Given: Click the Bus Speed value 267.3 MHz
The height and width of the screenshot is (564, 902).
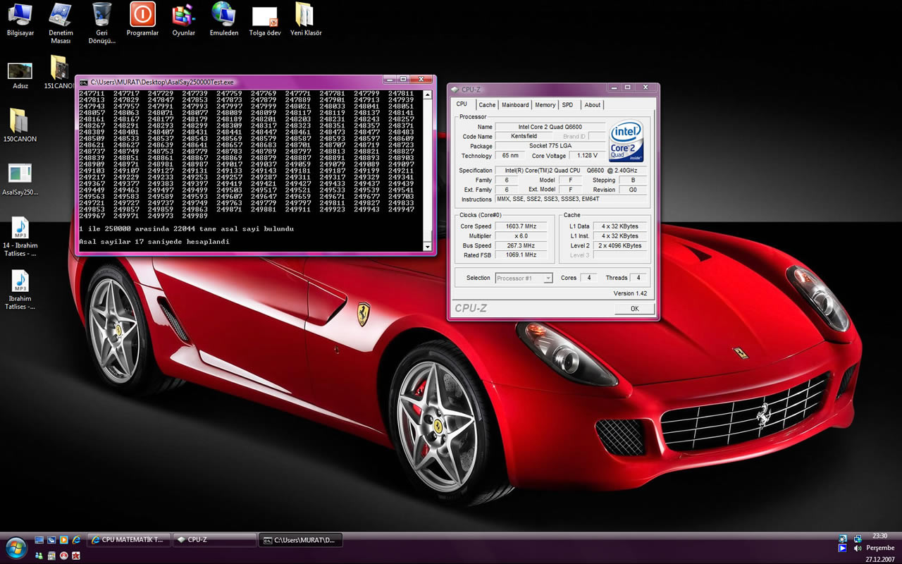Looking at the screenshot, I should [521, 245].
